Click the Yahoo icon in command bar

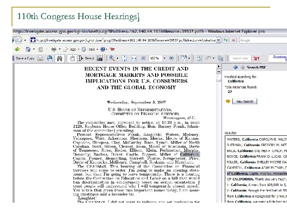pos(112,49)
